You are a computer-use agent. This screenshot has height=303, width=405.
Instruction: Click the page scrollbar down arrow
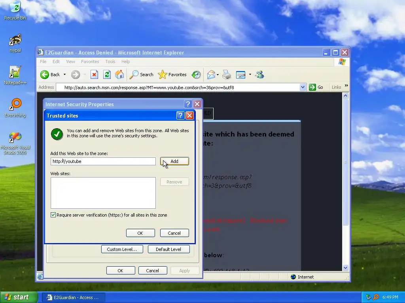(x=346, y=268)
